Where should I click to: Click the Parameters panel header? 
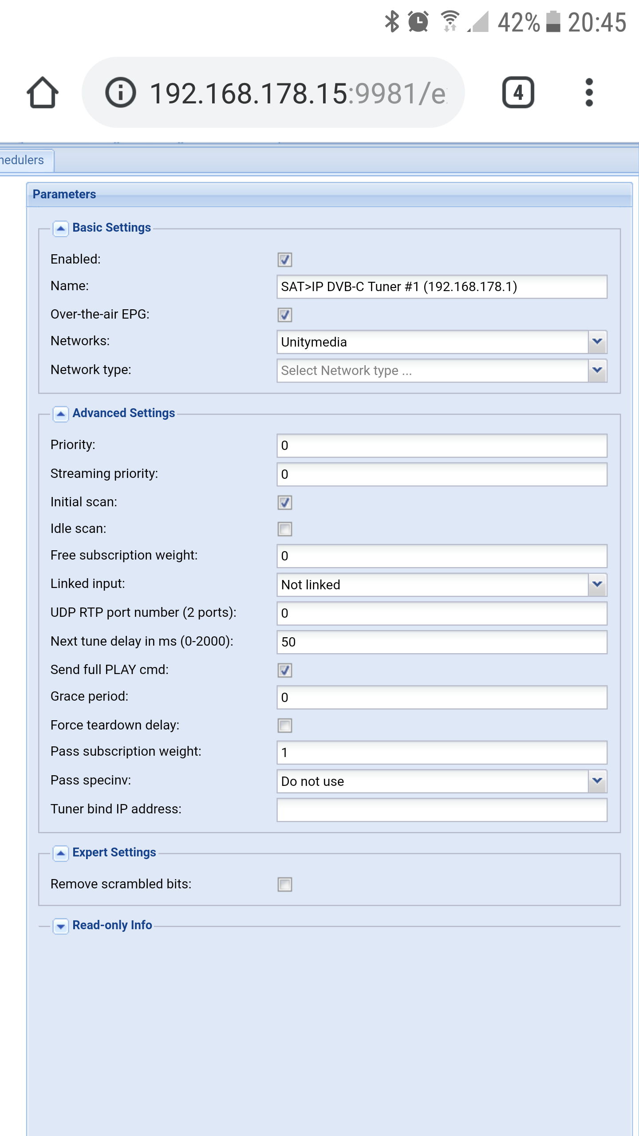pos(329,194)
